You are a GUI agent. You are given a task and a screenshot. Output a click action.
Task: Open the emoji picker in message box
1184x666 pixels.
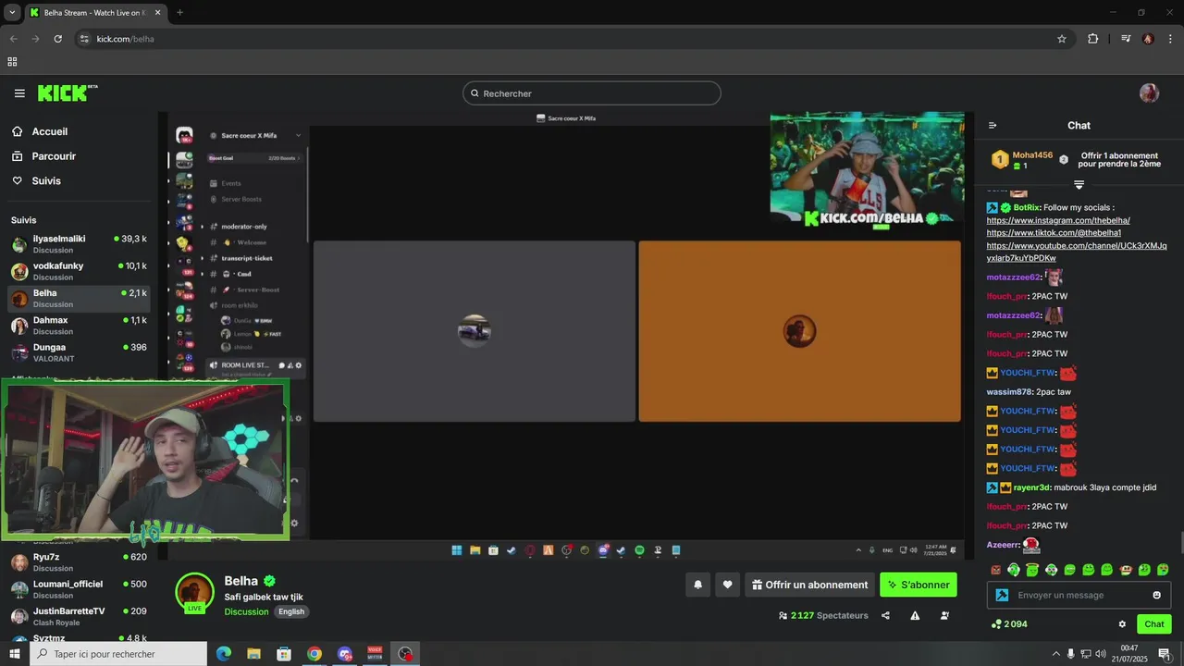[1156, 595]
